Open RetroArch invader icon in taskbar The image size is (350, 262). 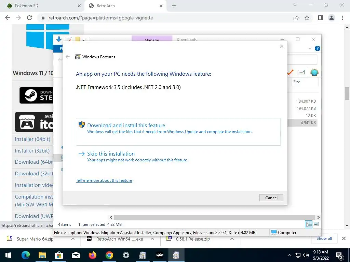[159, 255]
